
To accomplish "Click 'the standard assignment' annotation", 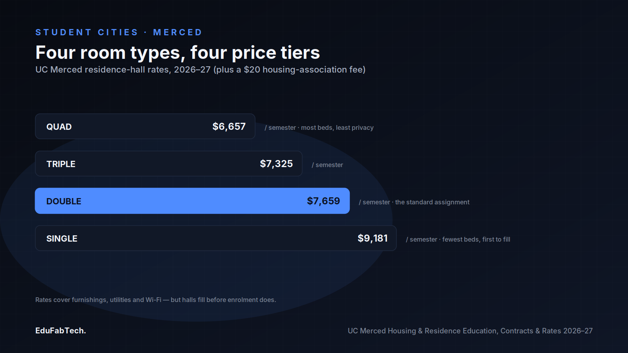I will pos(432,202).
